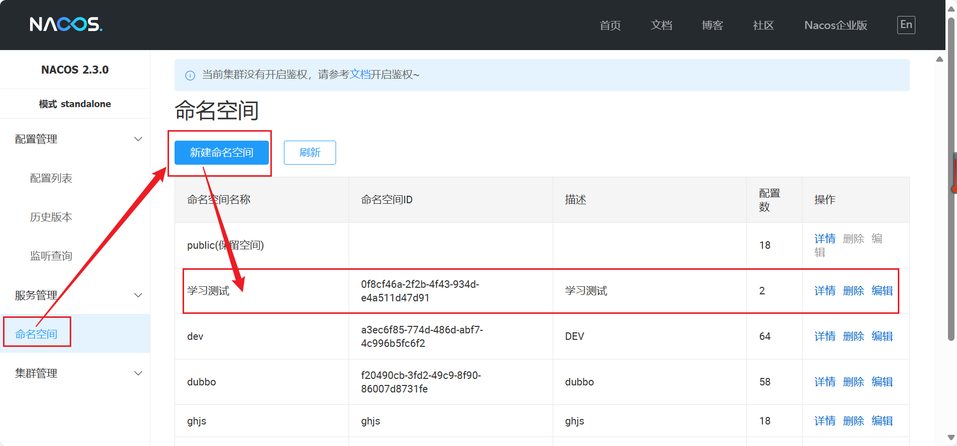The height and width of the screenshot is (446, 957).
Task: Click the config count 58 for dubbo
Action: tap(765, 382)
